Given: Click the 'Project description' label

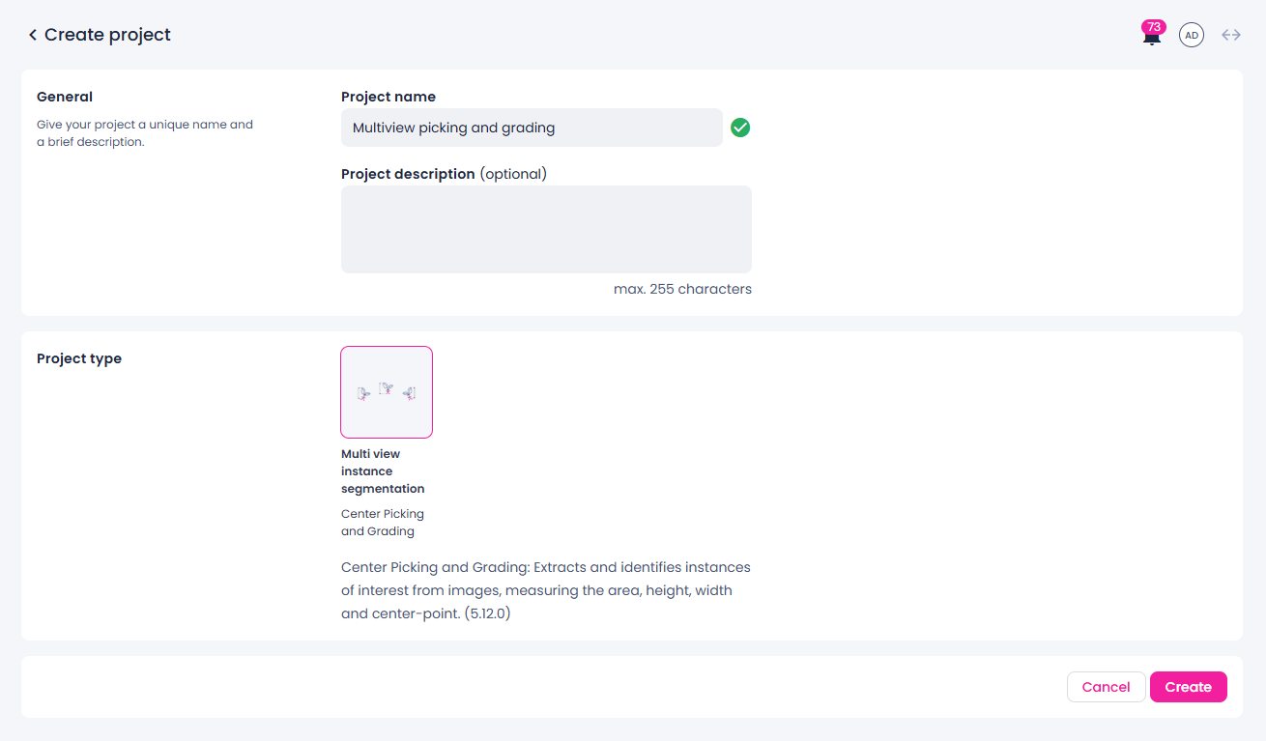Looking at the screenshot, I should pyautogui.click(x=408, y=174).
